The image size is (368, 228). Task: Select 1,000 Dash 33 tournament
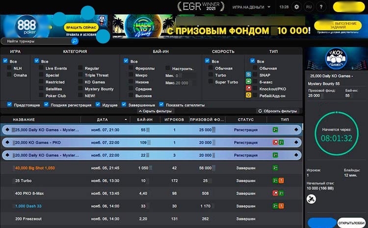(152, 206)
